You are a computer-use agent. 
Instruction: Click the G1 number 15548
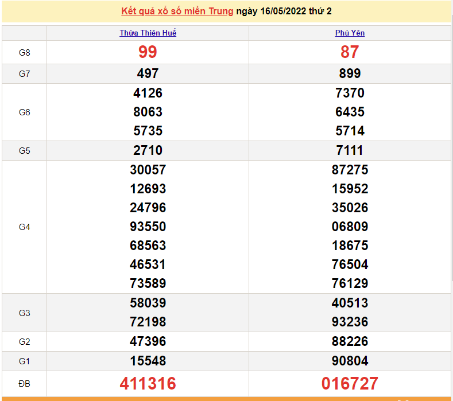(x=148, y=361)
